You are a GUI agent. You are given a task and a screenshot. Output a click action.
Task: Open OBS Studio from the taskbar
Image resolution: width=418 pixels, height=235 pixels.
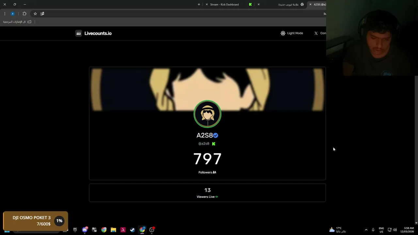(152, 230)
